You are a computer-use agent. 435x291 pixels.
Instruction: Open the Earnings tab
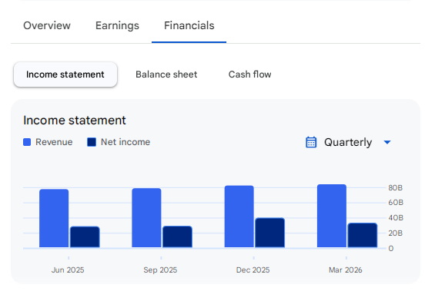click(117, 25)
